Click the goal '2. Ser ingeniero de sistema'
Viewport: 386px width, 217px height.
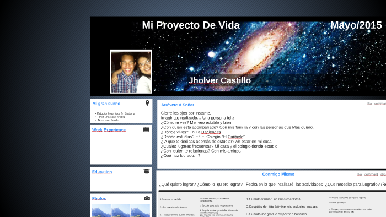tap(174, 207)
